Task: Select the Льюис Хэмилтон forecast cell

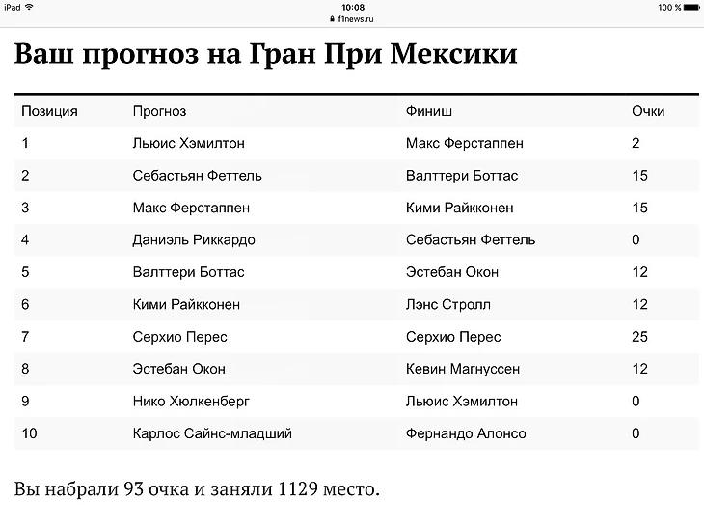Action: [189, 143]
